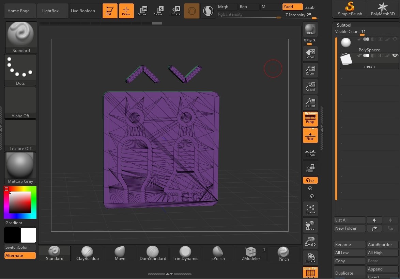The width and height of the screenshot is (400, 279).
Task: Click the Rename subtool button
Action: point(350,245)
